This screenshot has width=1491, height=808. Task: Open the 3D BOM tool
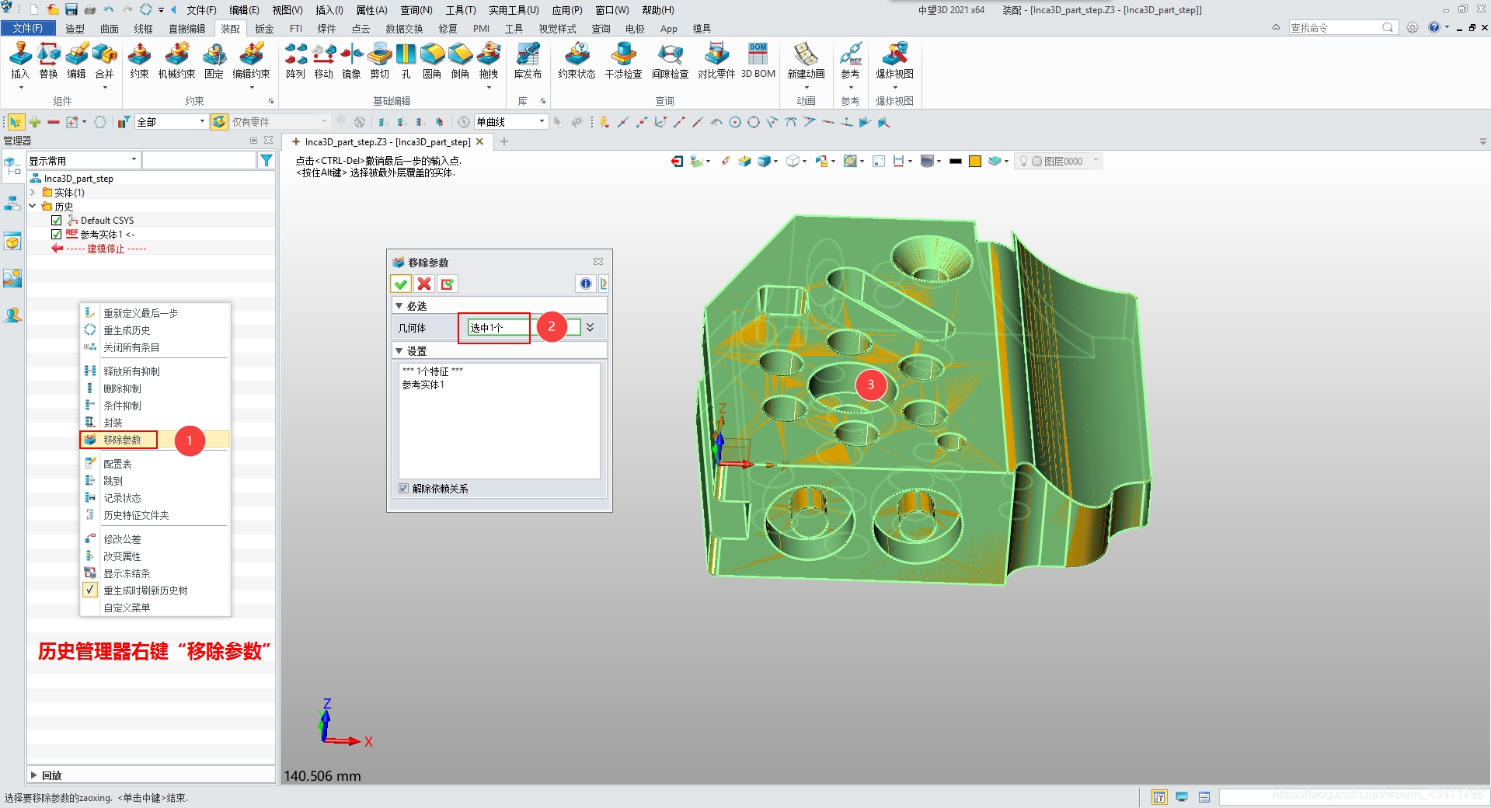(758, 61)
